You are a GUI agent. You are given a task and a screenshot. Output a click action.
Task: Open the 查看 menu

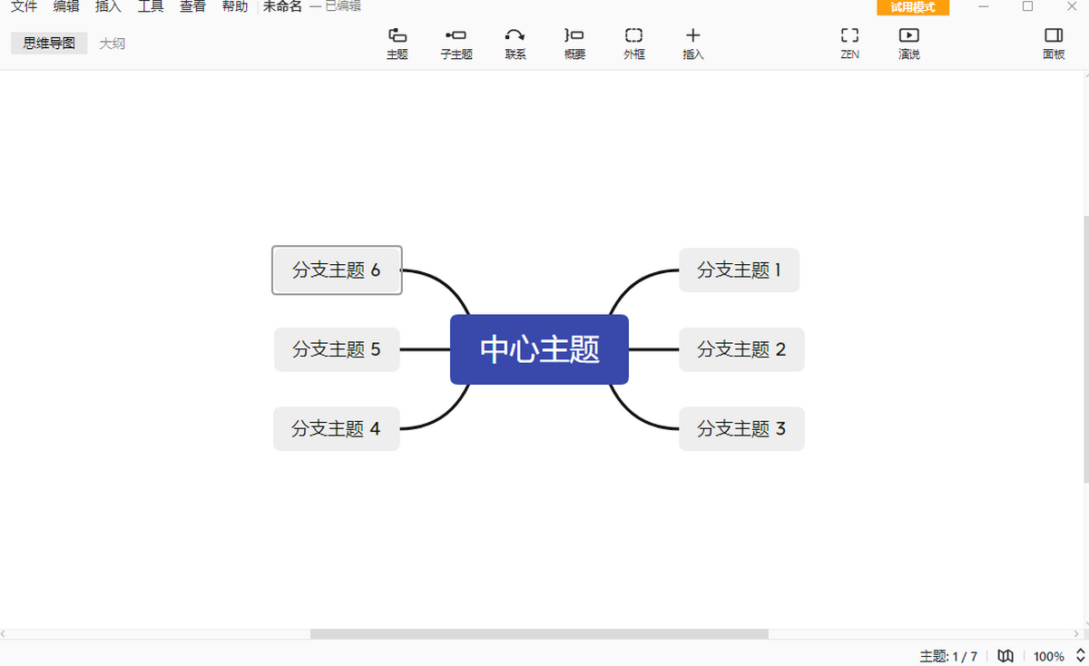(x=192, y=6)
